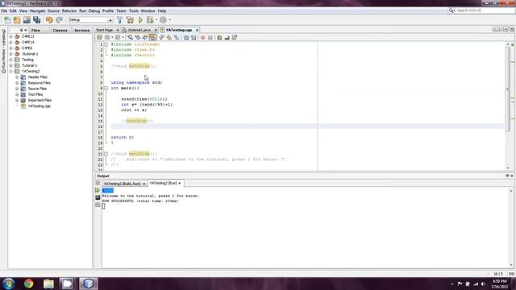Click the Previous Bookmark icon
The image size is (516, 290).
pos(161,38)
